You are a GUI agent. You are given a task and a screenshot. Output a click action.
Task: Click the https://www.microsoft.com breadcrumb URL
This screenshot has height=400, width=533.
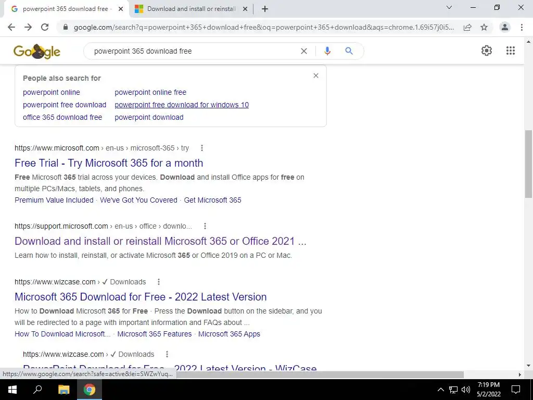click(57, 148)
